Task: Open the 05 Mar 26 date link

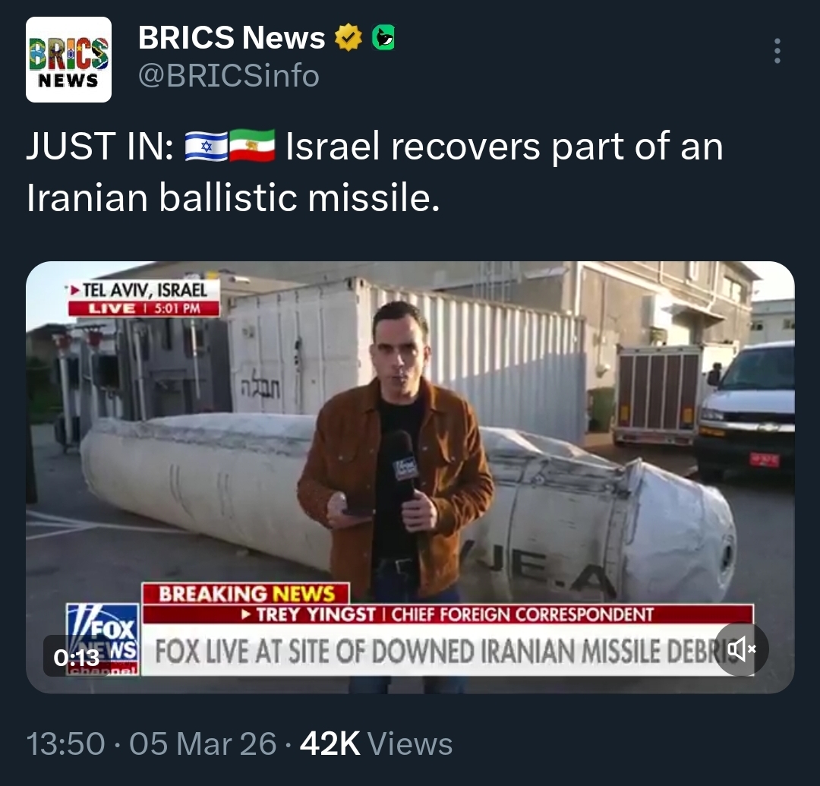Action: (x=203, y=743)
